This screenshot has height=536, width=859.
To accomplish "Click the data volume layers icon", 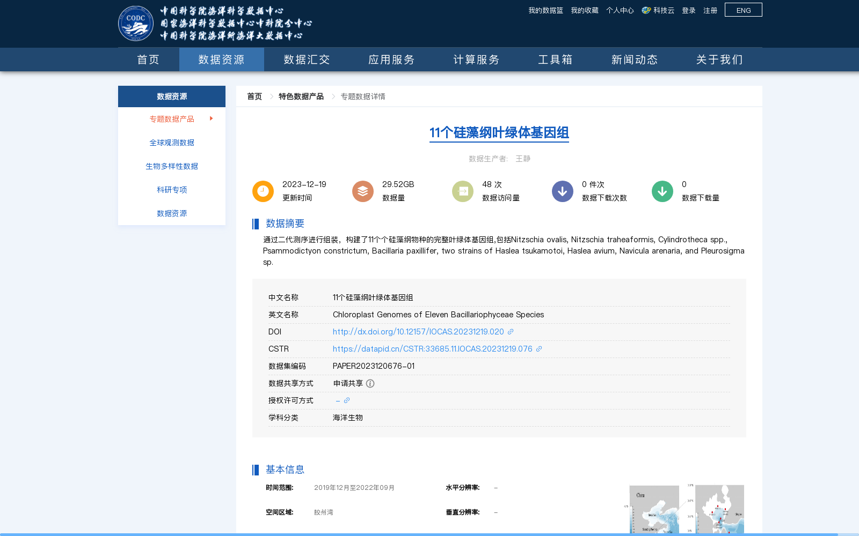I will click(x=363, y=191).
